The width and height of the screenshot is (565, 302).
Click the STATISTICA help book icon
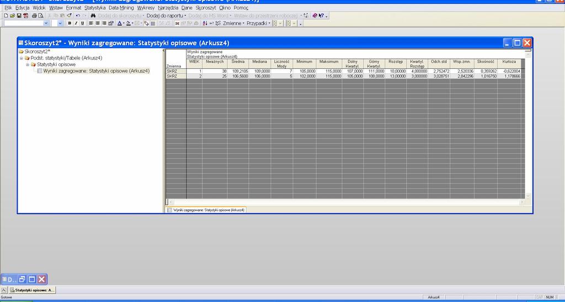[x=315, y=15]
